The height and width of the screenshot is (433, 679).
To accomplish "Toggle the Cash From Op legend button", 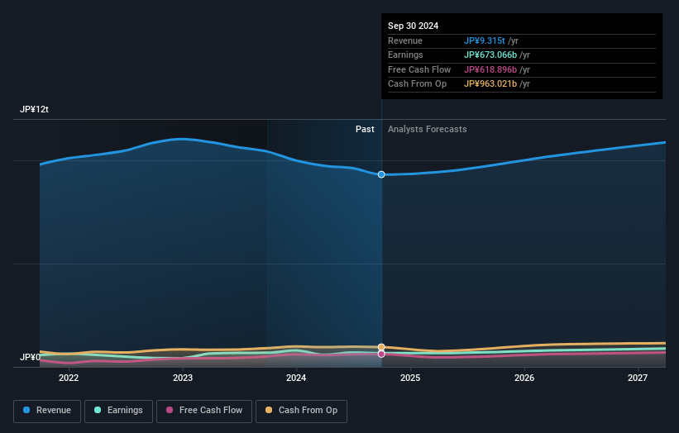I will pyautogui.click(x=301, y=411).
